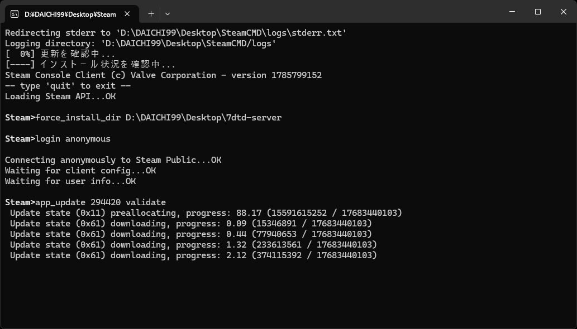This screenshot has height=329, width=577.
Task: Expand the new tab profile dropdown chevron
Action: click(168, 14)
